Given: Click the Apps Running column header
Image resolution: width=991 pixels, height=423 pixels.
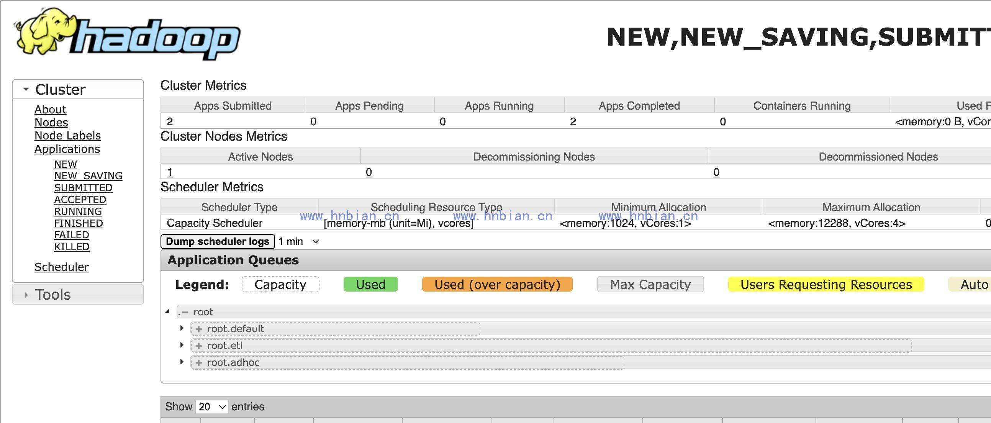Looking at the screenshot, I should 499,105.
